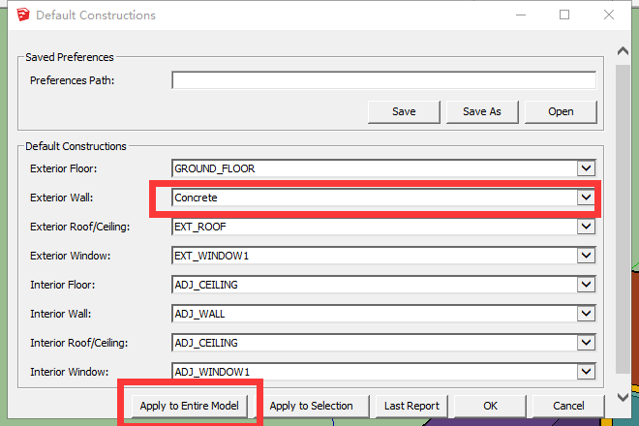The image size is (639, 426).
Task: Expand the Exterior Floor dropdown
Action: 584,168
